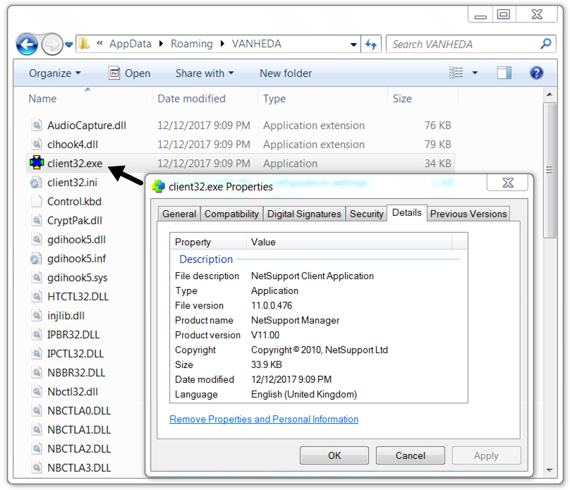Click the Explorer scrollbar down arrow
The height and width of the screenshot is (490, 570).
(550, 470)
